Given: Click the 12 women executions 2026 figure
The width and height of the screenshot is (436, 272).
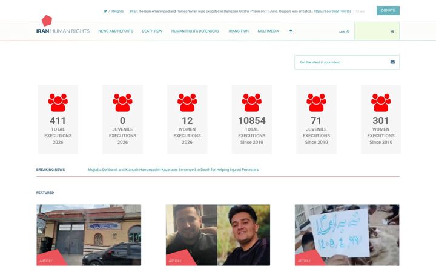Looking at the screenshot, I should click(x=187, y=121).
